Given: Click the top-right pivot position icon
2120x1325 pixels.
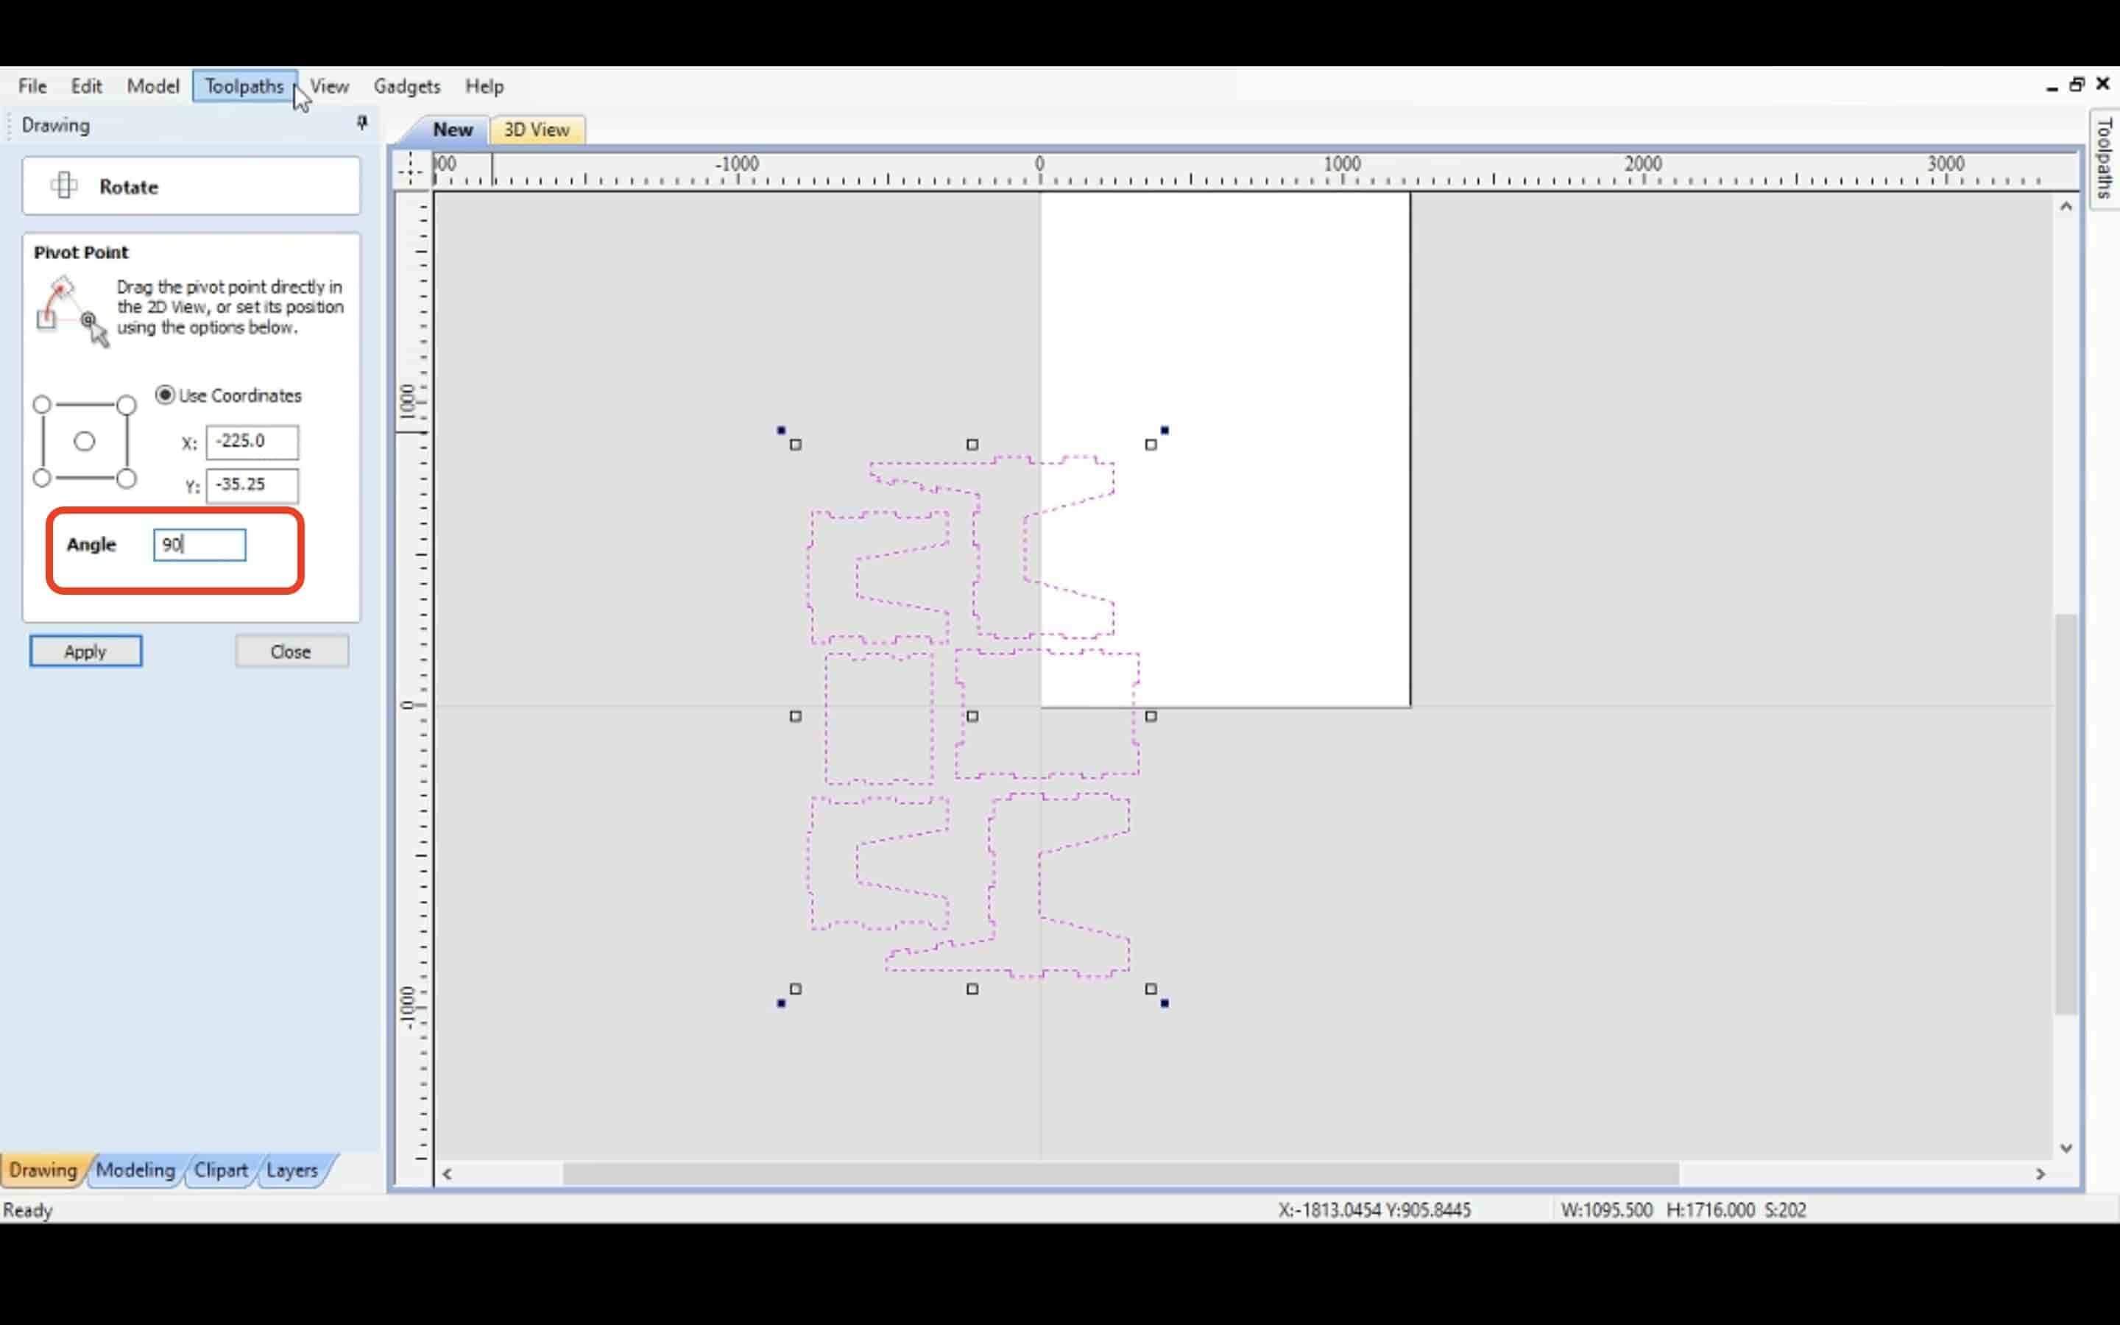Looking at the screenshot, I should (125, 403).
